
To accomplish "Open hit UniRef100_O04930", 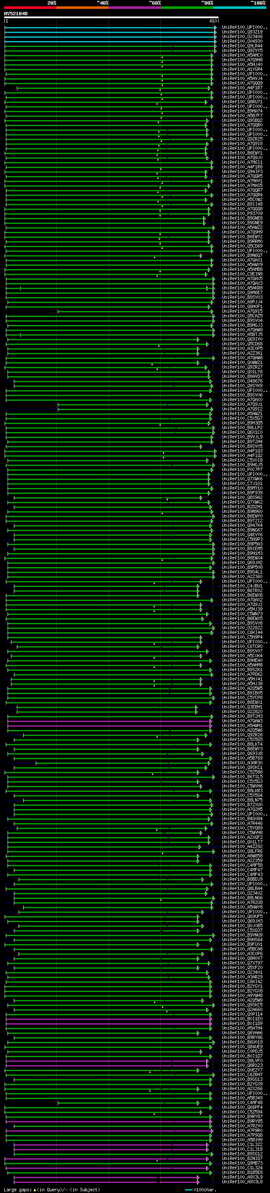I will [242, 41].
